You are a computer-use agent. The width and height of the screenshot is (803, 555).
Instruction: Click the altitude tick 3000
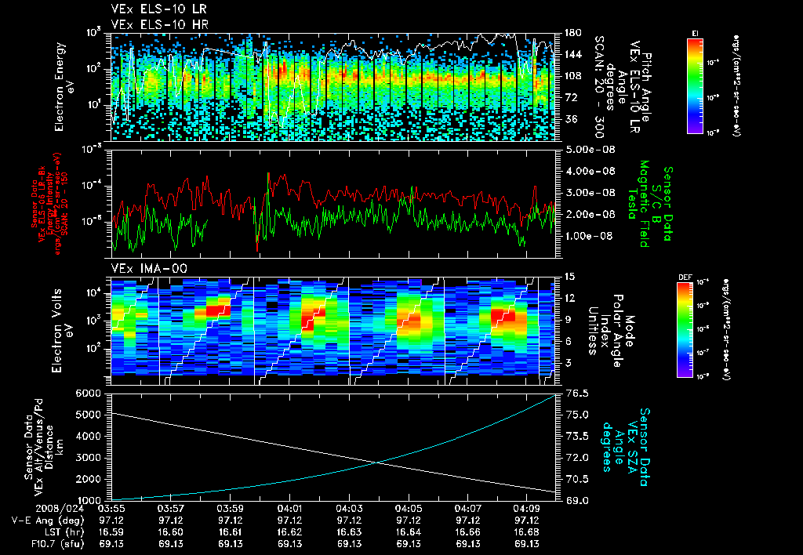point(89,458)
